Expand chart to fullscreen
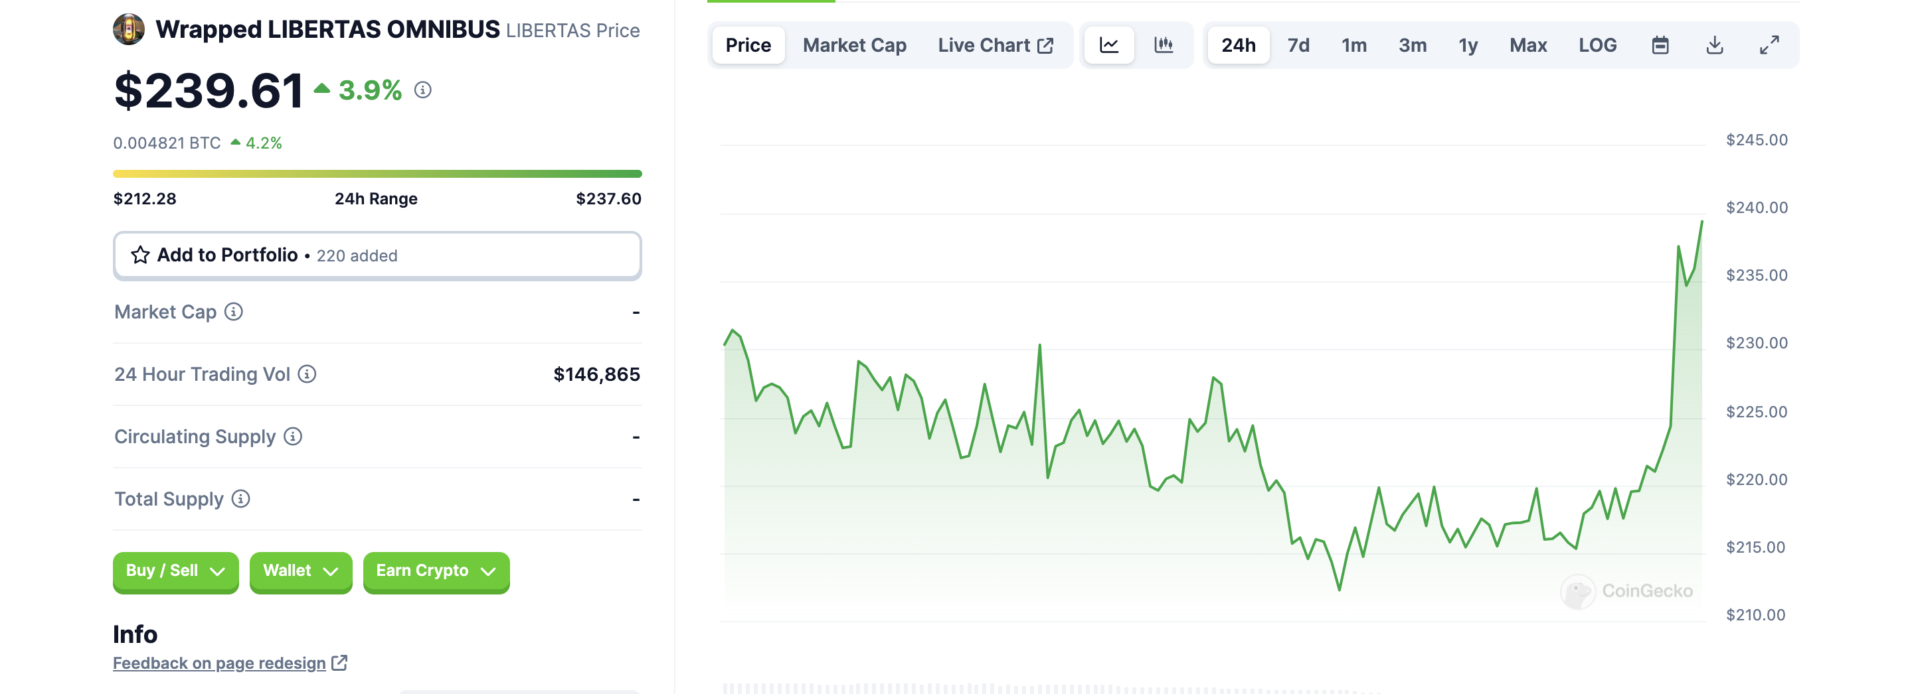Screen dimensions: 1912x694 1769,45
